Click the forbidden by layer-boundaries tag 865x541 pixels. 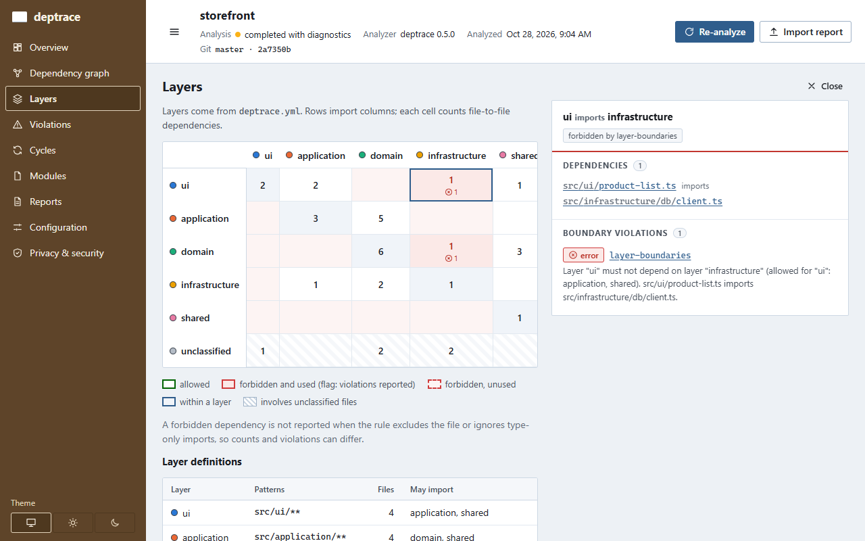click(x=622, y=136)
